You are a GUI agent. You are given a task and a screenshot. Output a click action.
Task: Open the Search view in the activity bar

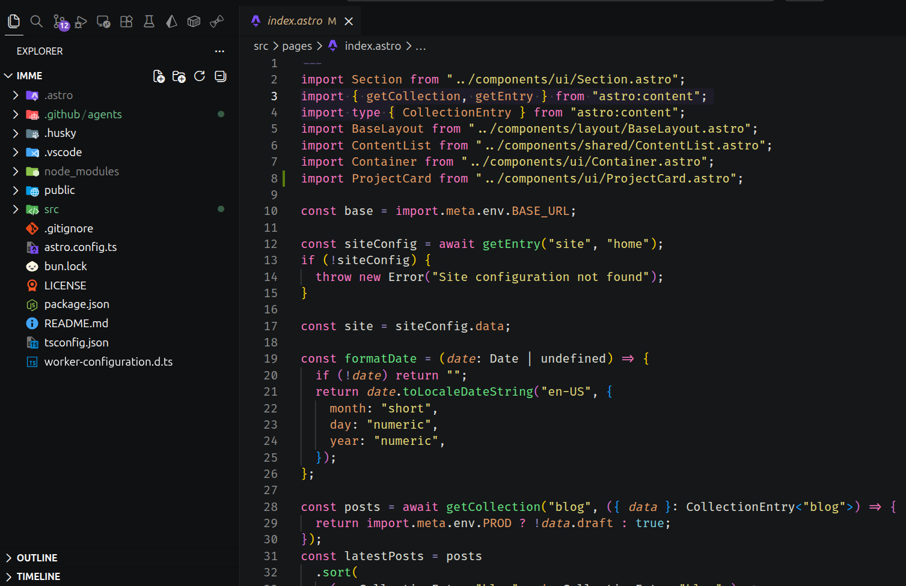click(36, 21)
